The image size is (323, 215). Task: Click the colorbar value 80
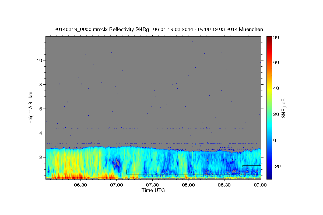[x=276, y=38]
